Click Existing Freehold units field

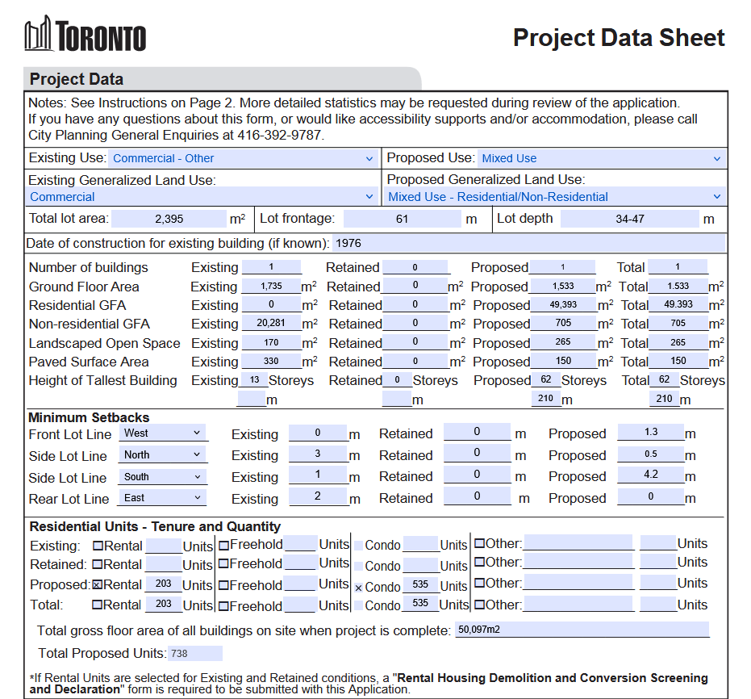[300, 544]
